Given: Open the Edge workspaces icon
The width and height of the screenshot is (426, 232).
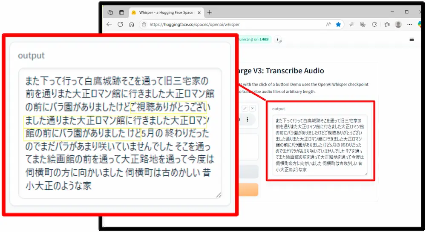Looking at the screenshot, I should pyautogui.click(x=110, y=12).
